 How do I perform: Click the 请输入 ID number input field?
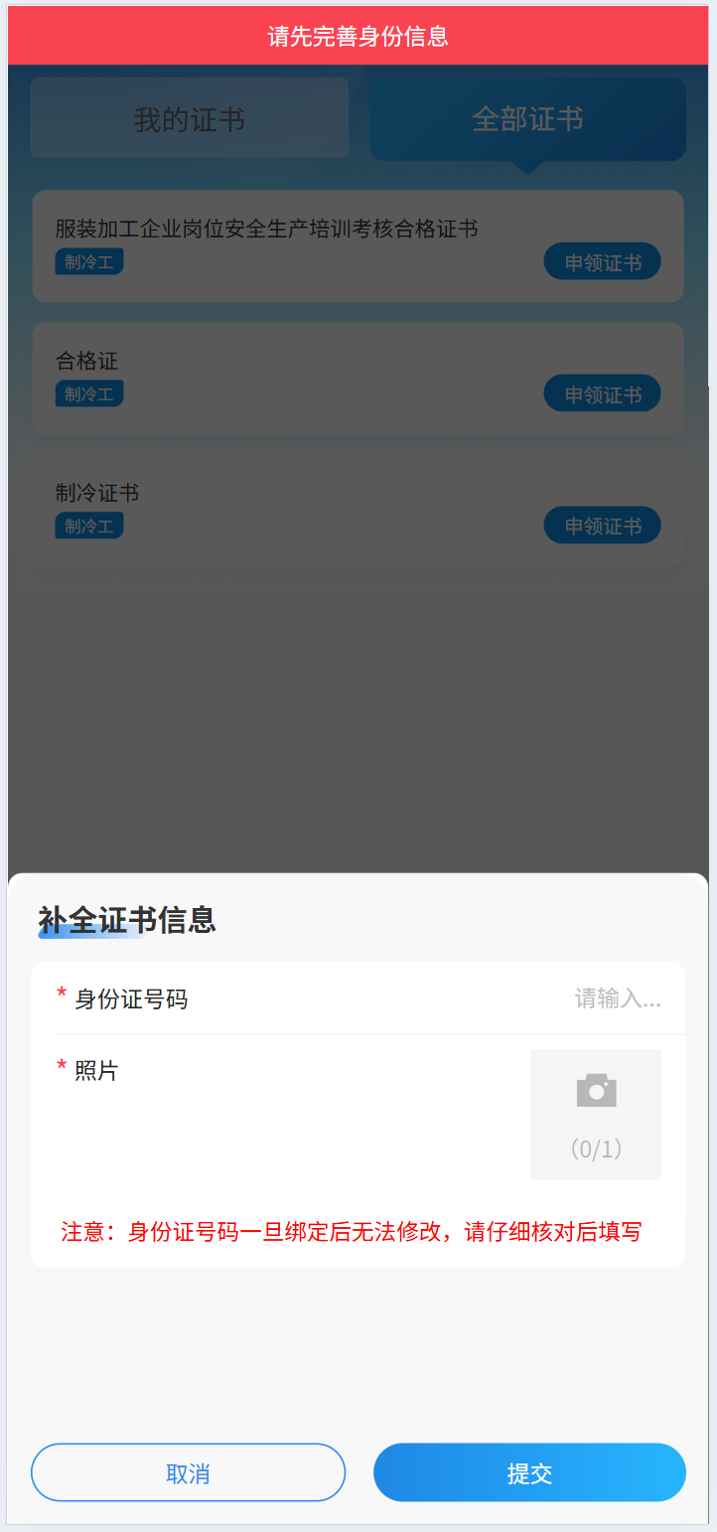(617, 998)
